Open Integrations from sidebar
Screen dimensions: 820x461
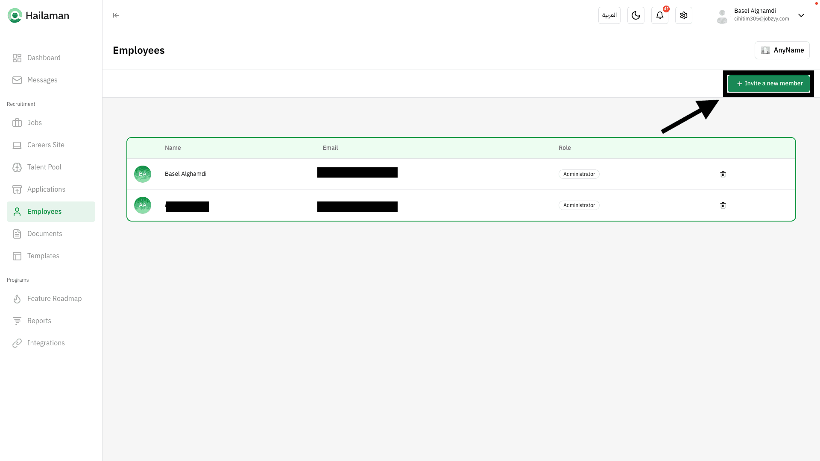pyautogui.click(x=46, y=343)
